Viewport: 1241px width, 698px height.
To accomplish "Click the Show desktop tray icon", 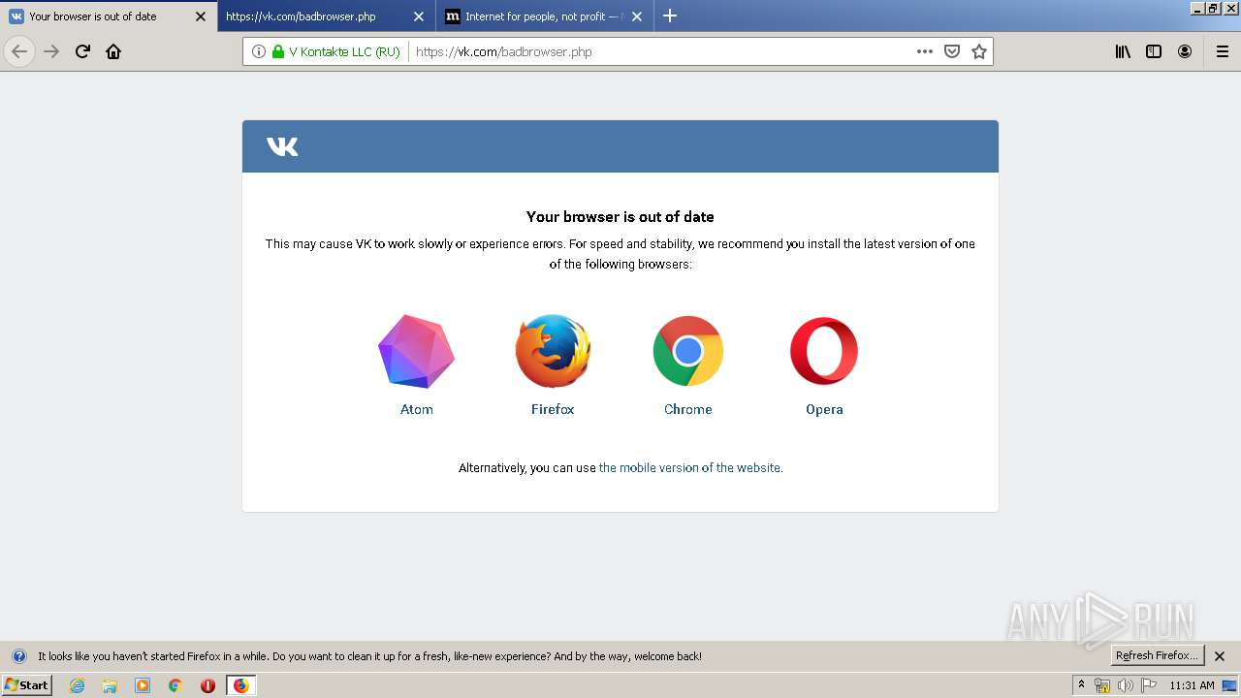I will (1229, 685).
